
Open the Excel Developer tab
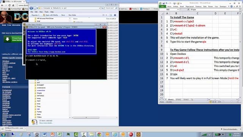click(x=223, y=6)
